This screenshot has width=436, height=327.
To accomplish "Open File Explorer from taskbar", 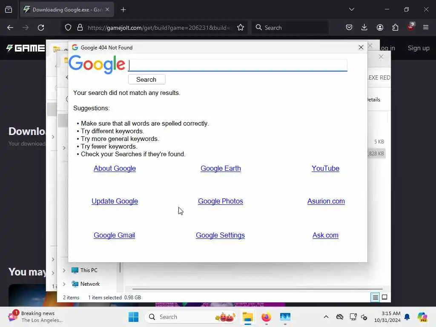I will [x=247, y=317].
